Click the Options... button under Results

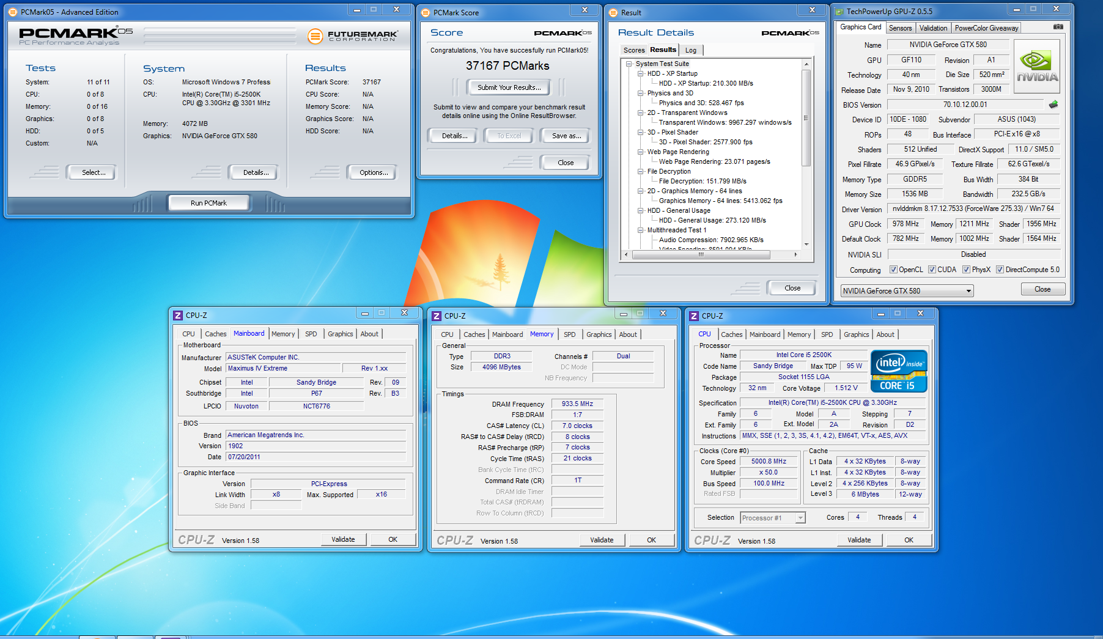click(374, 172)
